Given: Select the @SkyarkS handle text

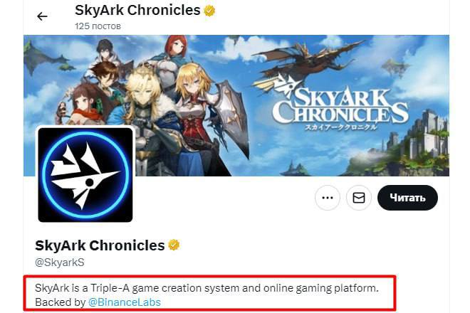Looking at the screenshot, I should click(x=60, y=262).
